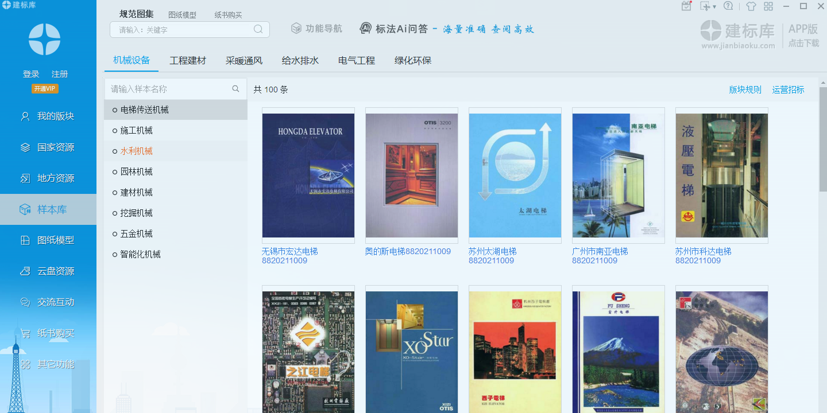Open the help question mark icon
827x413 pixels.
click(728, 6)
